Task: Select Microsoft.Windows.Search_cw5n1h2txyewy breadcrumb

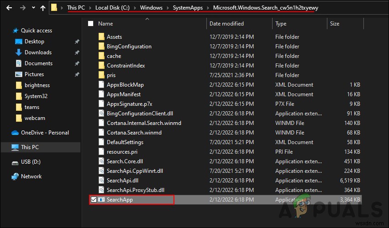Action: pos(265,8)
